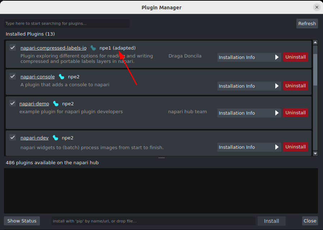Click the npe1 tag icon beside napari-compressed-labels-io
The image size is (323, 230).
[93, 47]
